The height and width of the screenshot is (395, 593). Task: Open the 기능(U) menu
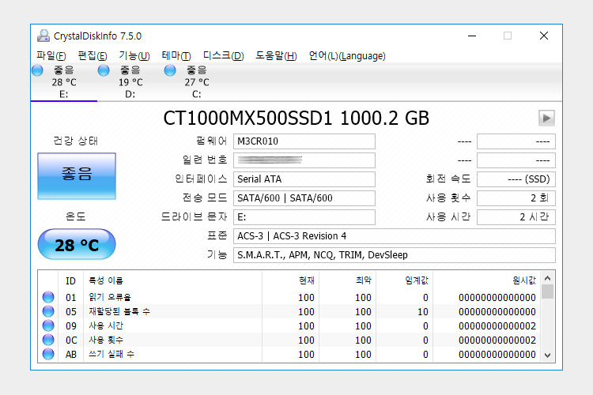pos(134,56)
